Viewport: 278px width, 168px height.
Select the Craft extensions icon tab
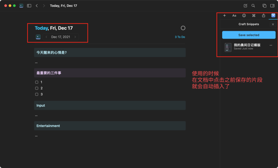[273, 16]
